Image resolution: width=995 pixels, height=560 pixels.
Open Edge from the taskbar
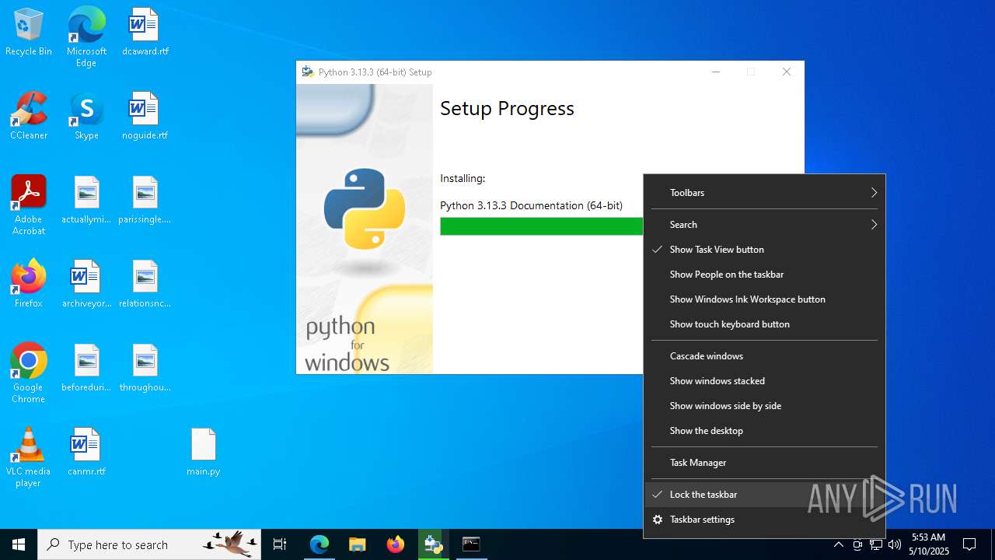[319, 544]
